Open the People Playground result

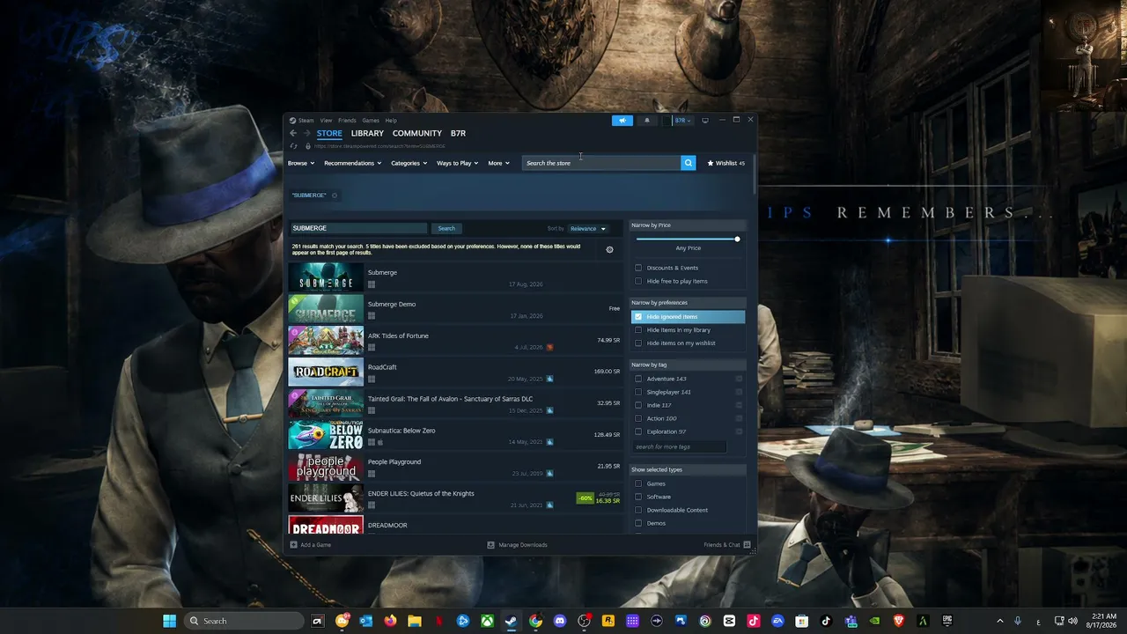coord(454,467)
